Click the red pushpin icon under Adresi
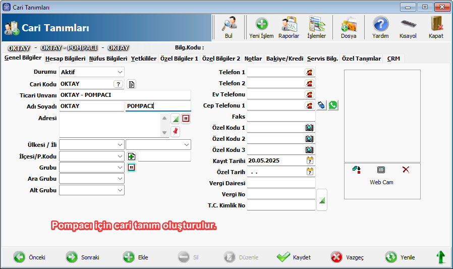Viewport: 453px width, 269px height. point(176,131)
